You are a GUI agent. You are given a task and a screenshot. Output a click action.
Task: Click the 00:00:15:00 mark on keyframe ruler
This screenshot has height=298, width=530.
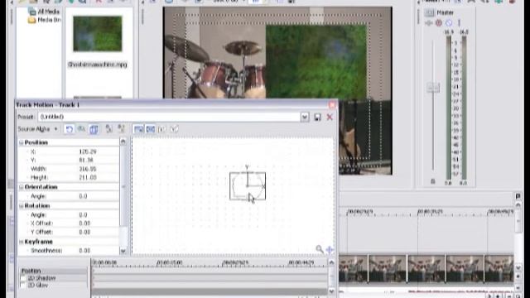(169, 262)
